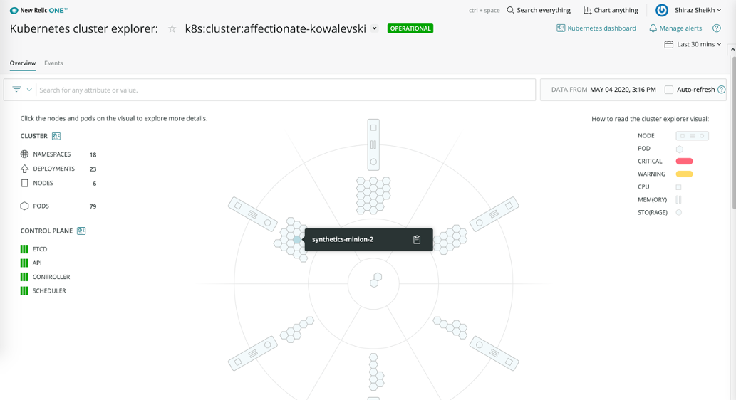The width and height of the screenshot is (736, 400).
Task: Open Search everything
Action: click(x=539, y=10)
